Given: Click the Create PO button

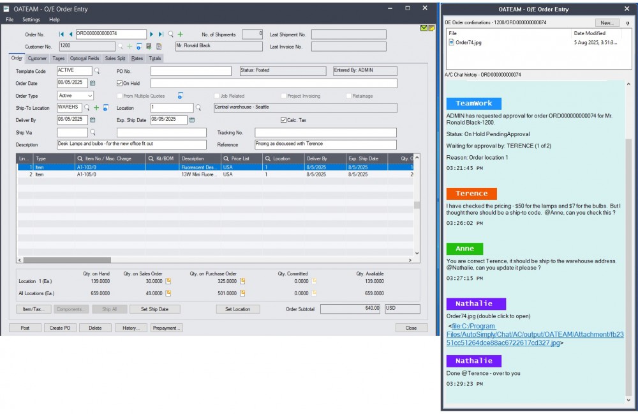Looking at the screenshot, I should pyautogui.click(x=60, y=328).
